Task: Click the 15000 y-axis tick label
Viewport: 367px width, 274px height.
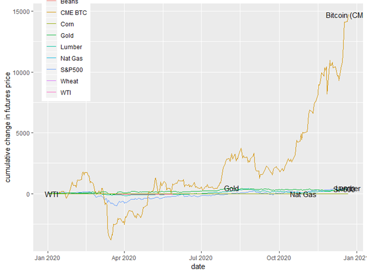Action: click(23, 12)
